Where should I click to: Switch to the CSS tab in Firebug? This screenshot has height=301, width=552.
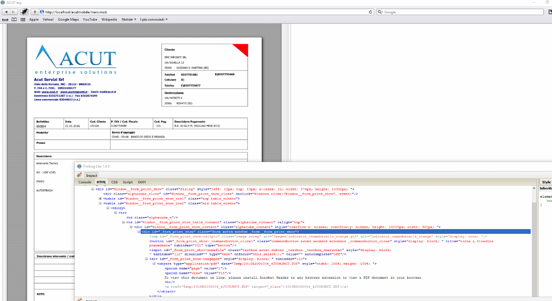[x=114, y=182]
